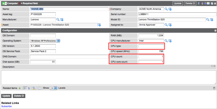The height and width of the screenshot is (109, 217).
Task: Switch related items to flat list view
Action: tap(25, 88)
